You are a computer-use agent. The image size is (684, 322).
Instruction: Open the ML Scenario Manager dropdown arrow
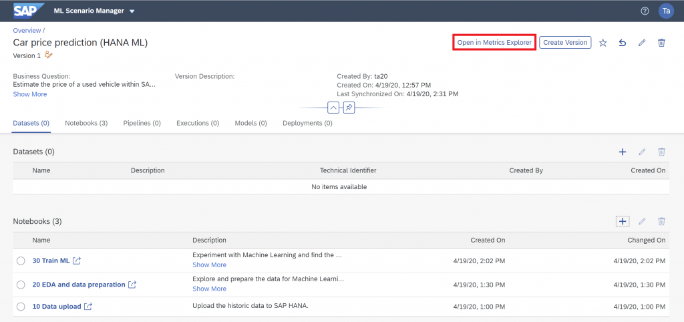tap(132, 11)
